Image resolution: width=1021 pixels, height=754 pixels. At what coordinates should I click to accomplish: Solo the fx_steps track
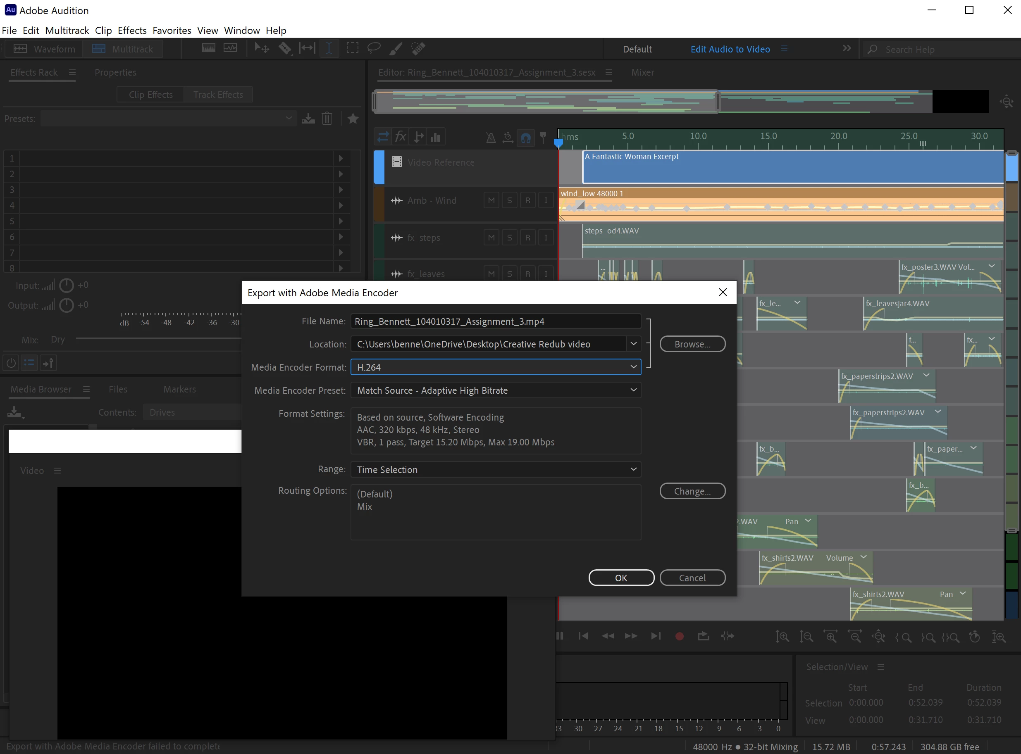point(510,238)
